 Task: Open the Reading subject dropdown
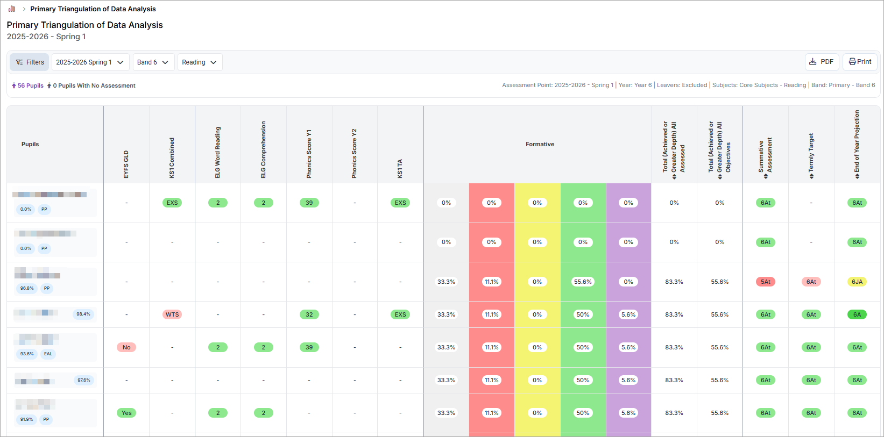click(200, 62)
